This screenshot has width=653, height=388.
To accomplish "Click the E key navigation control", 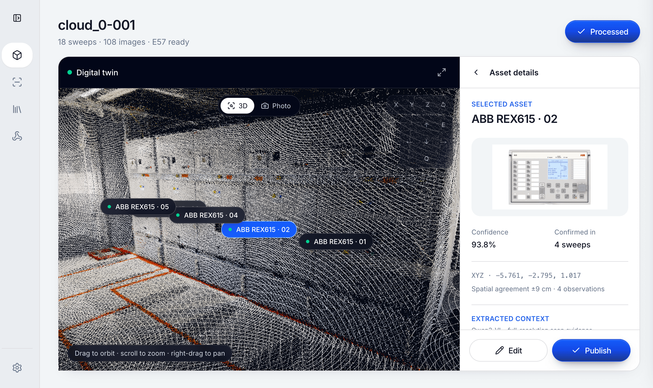I will pyautogui.click(x=443, y=125).
